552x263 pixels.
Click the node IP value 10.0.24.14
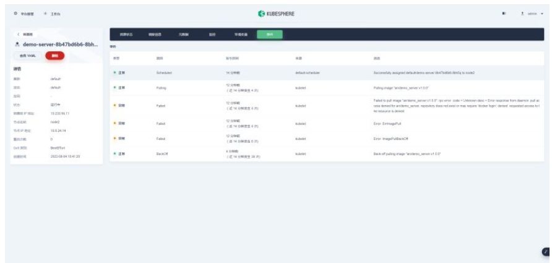pos(58,131)
